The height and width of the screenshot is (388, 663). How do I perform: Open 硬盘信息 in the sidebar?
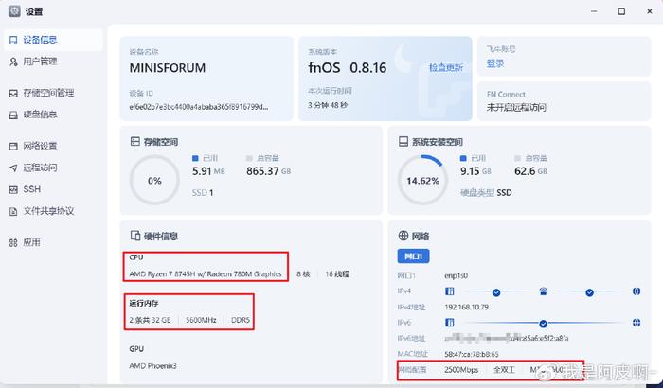click(x=53, y=115)
